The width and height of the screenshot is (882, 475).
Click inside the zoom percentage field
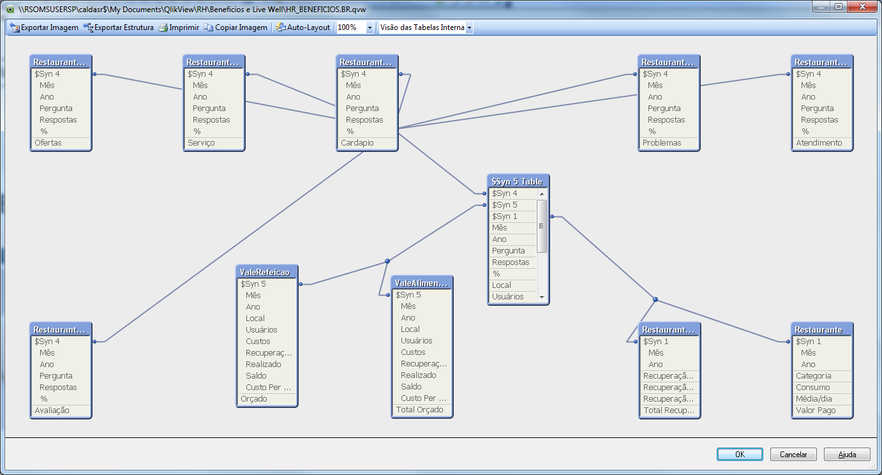(350, 28)
